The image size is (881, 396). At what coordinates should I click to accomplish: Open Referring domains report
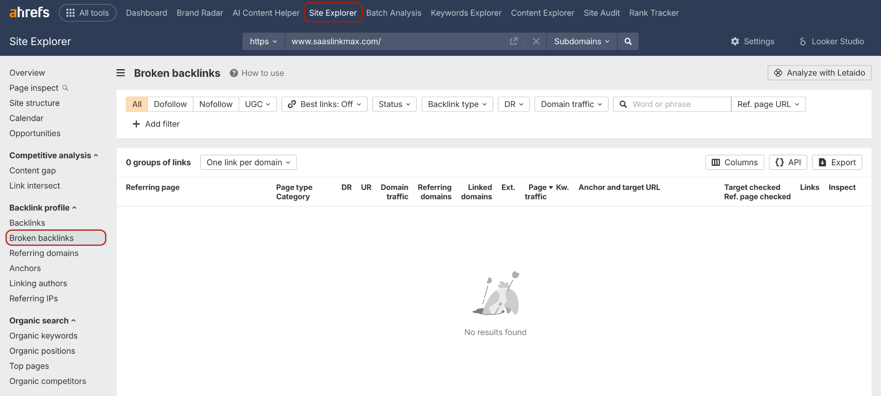tap(44, 253)
